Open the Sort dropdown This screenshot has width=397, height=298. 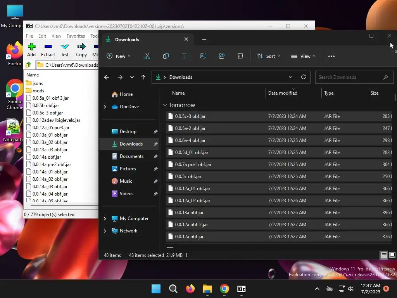tap(268, 56)
